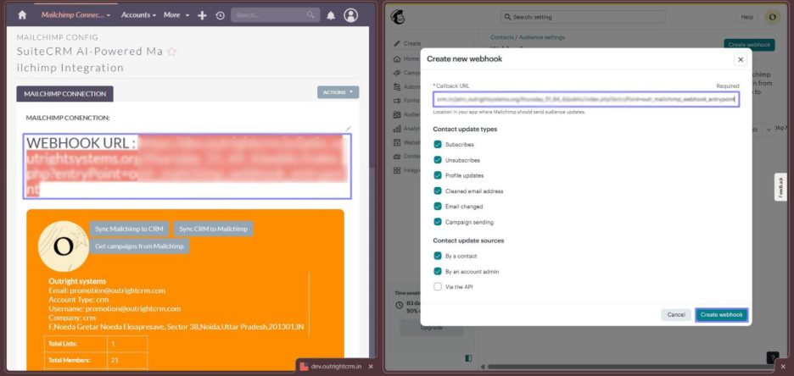
Task: Click the background Create webhook button
Action: tap(749, 45)
